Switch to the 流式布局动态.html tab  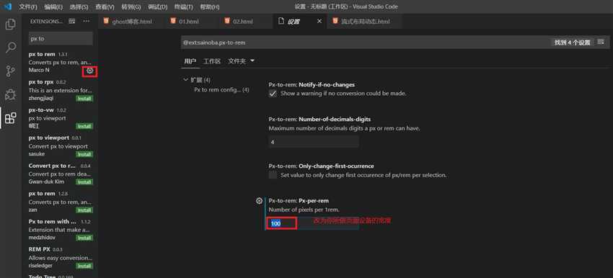366,22
